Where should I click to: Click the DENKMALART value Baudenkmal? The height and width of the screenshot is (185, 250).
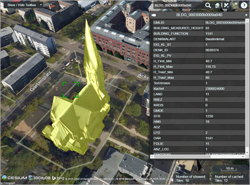click(x=215, y=39)
